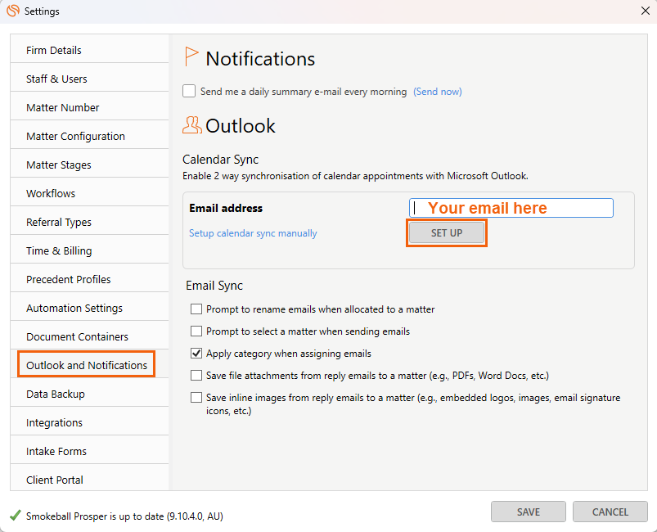Enable Prompt to select a matter when sending

point(196,331)
